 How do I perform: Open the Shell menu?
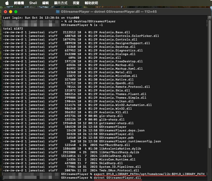(33, 3)
